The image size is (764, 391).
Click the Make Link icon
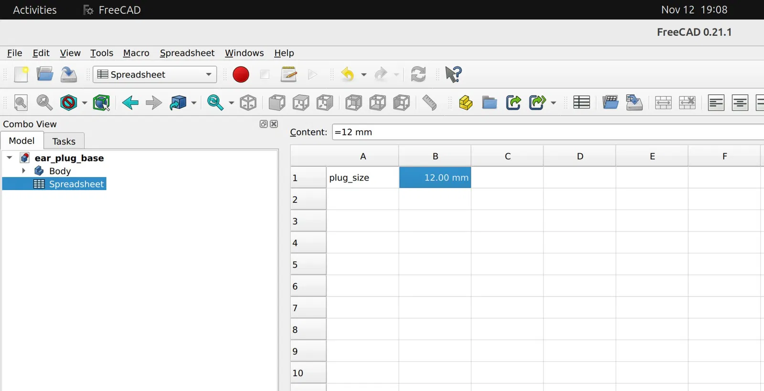513,103
